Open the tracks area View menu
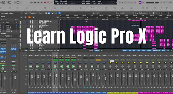 [x=41, y=13]
